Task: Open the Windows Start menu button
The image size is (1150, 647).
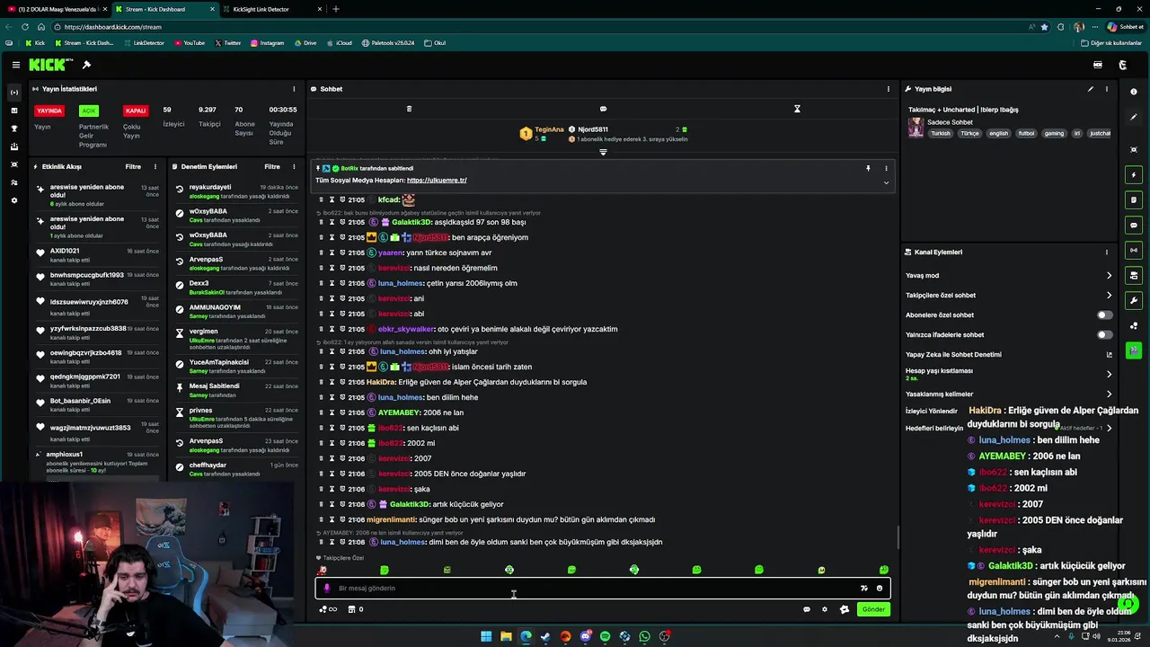Action: coord(486,636)
